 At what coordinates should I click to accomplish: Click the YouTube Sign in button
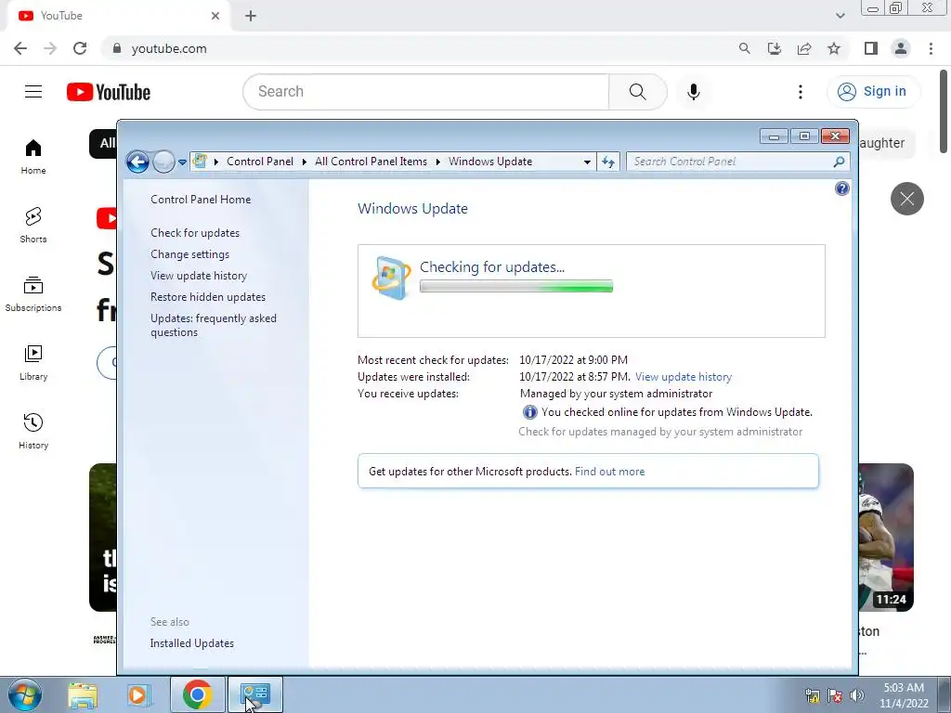(x=873, y=92)
